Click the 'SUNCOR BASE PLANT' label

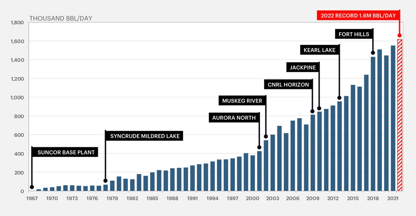pos(65,152)
